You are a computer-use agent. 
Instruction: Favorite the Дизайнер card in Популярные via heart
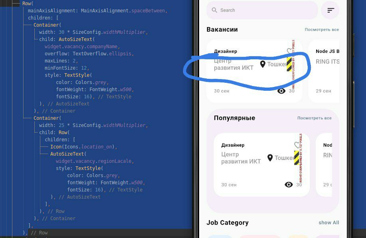coord(297,145)
